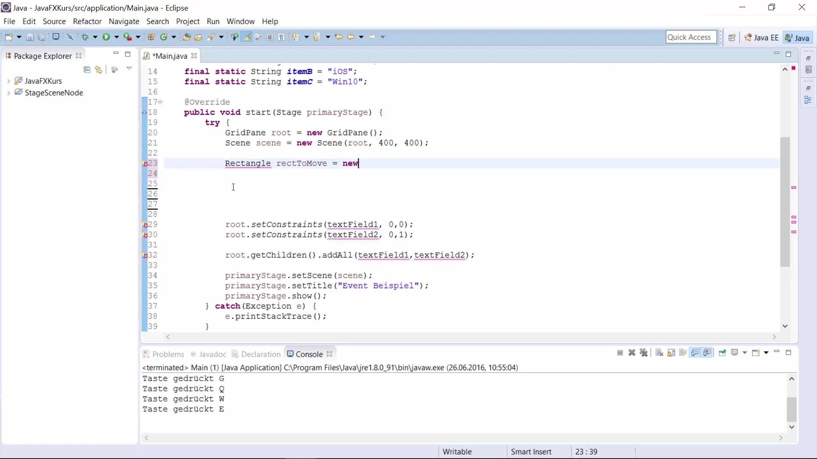The width and height of the screenshot is (817, 459).
Task: Toggle Show Console on Standard Error
Action: 707,353
